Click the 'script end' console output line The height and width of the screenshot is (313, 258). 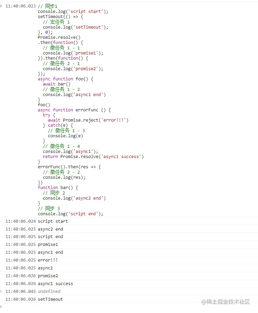pos(129,237)
